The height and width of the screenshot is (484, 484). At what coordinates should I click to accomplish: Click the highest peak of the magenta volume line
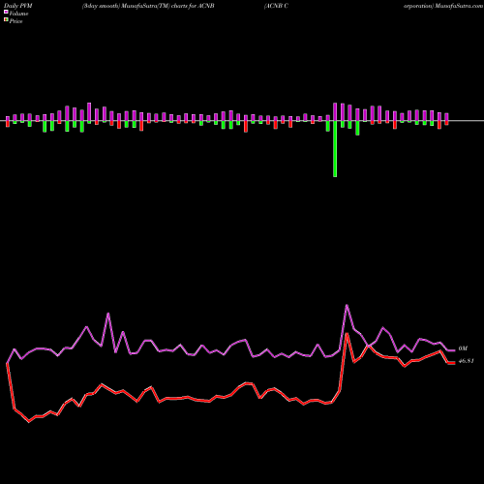point(347,305)
